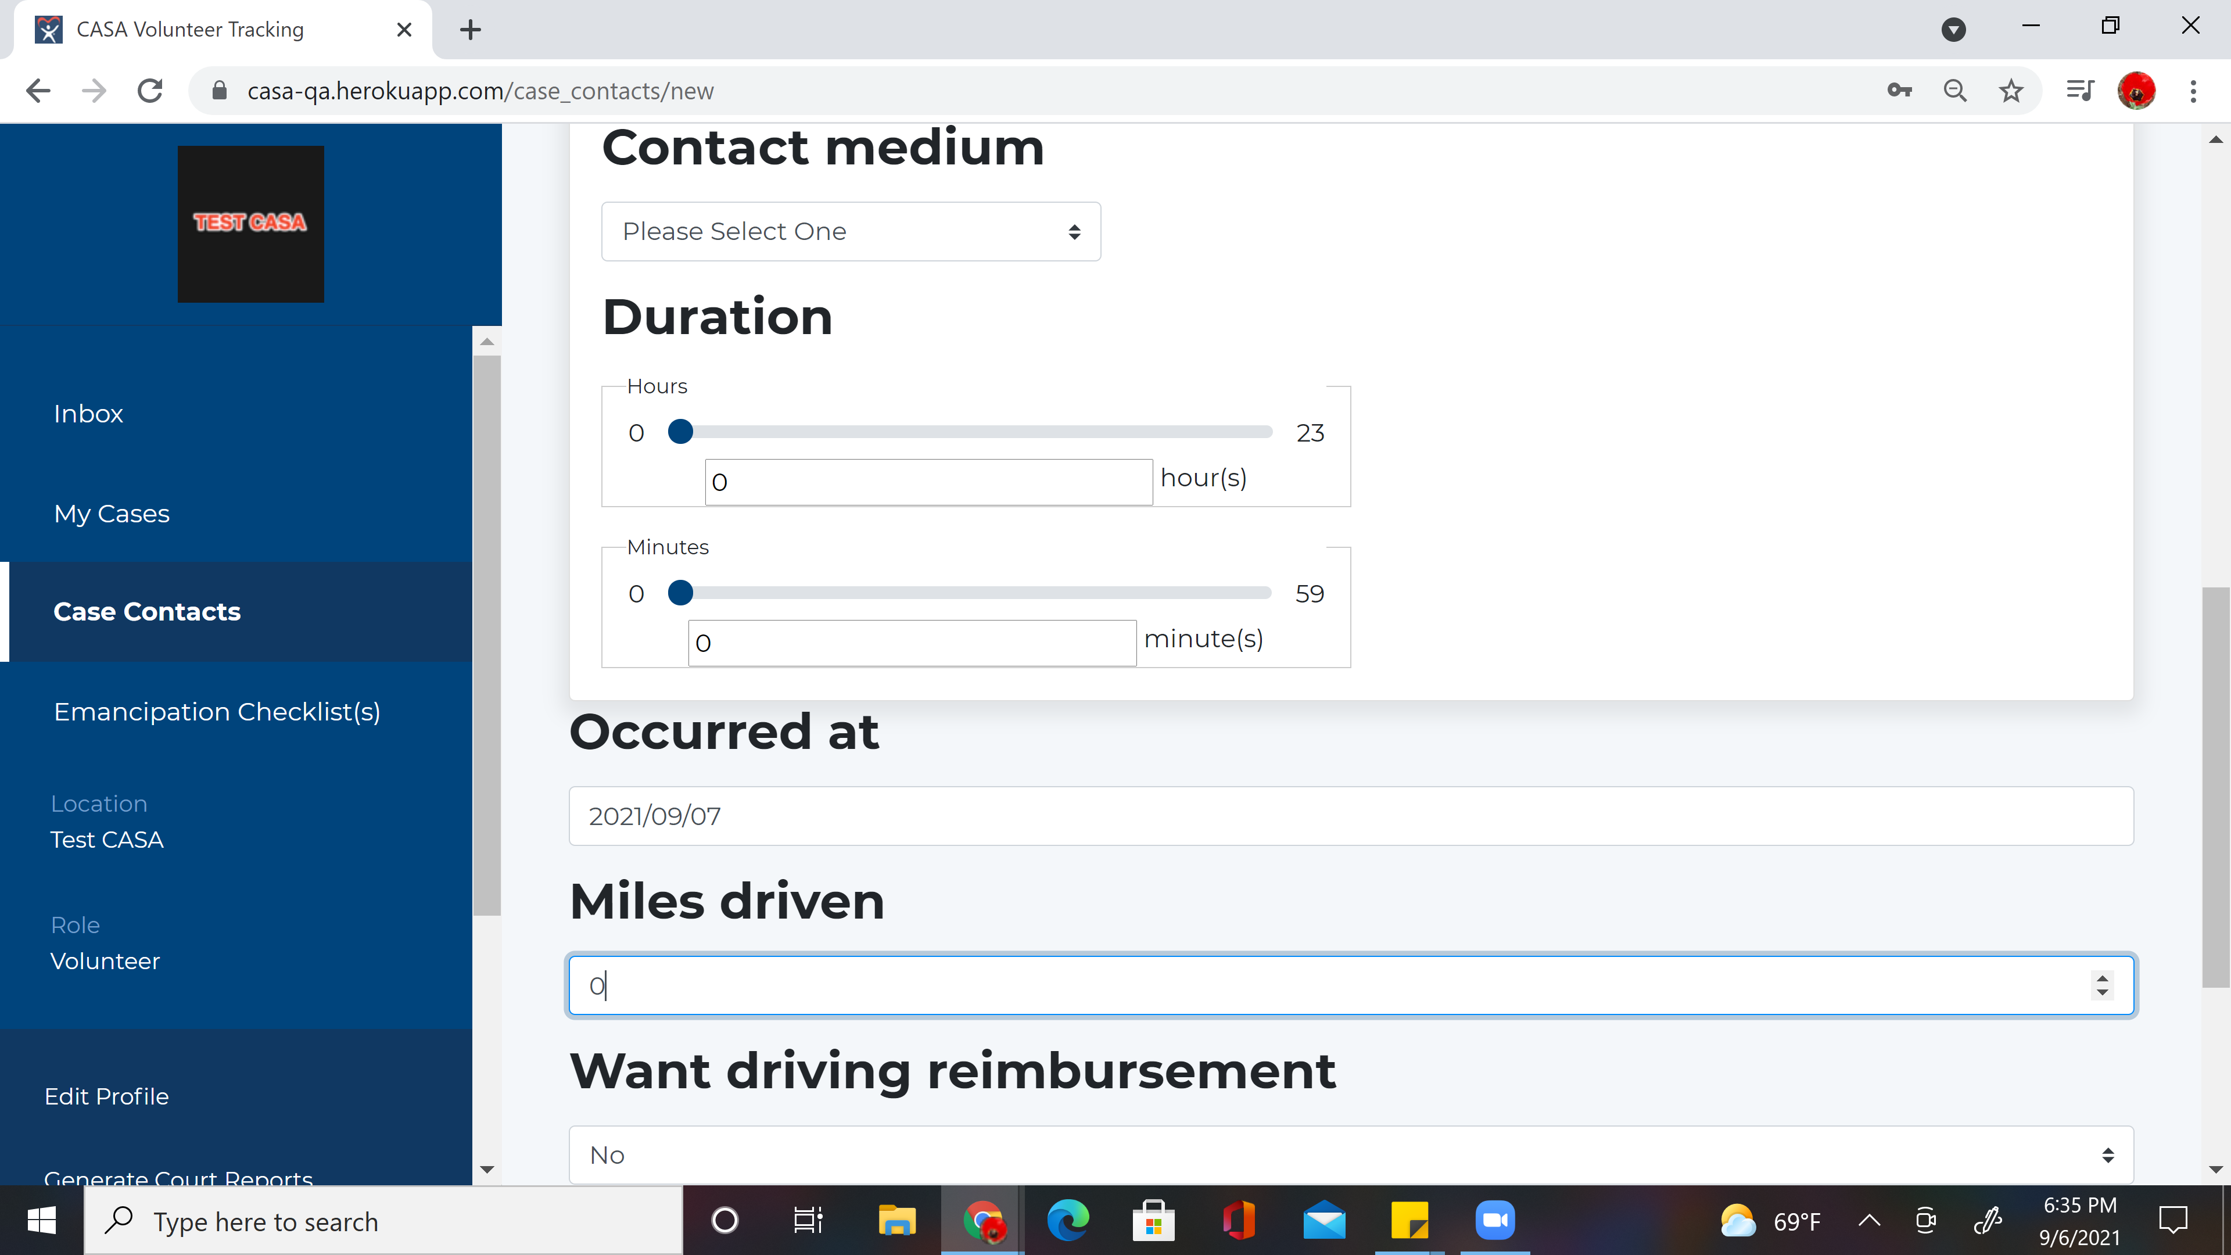The width and height of the screenshot is (2231, 1255).
Task: Open the media control playlist icon
Action: [x=2079, y=91]
